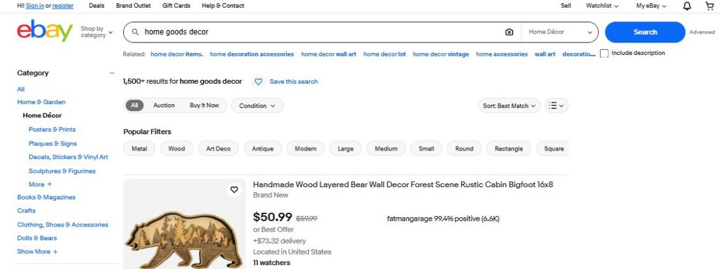The image size is (720, 269).
Task: Click related search home decor lot
Action: (384, 54)
